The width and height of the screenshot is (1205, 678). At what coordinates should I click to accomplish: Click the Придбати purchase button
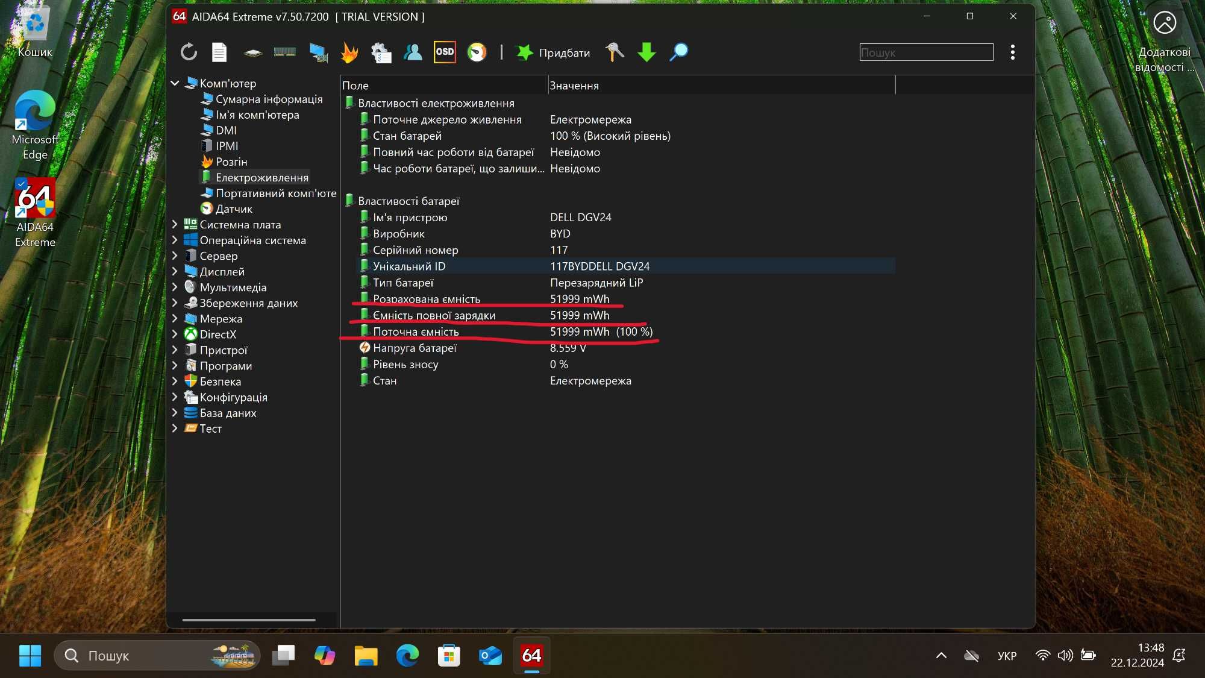(x=553, y=52)
